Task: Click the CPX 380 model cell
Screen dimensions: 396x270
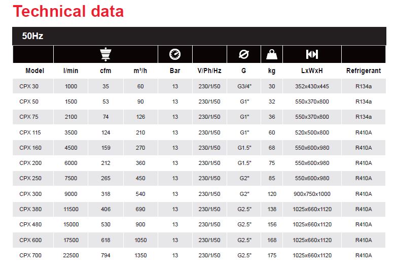Action: pos(30,209)
